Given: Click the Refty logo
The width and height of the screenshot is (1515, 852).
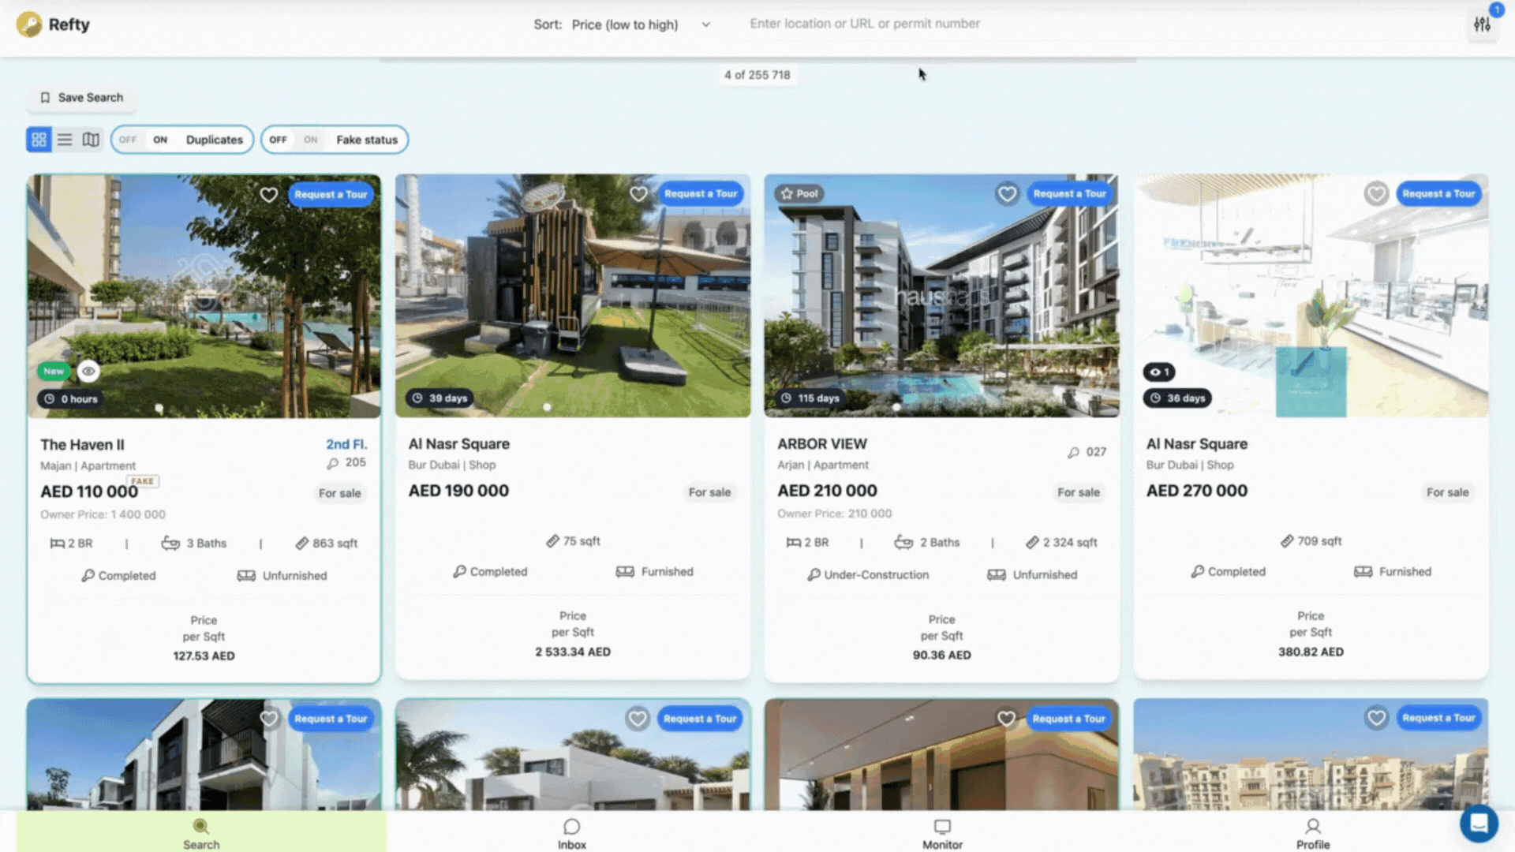Looking at the screenshot, I should 53,24.
